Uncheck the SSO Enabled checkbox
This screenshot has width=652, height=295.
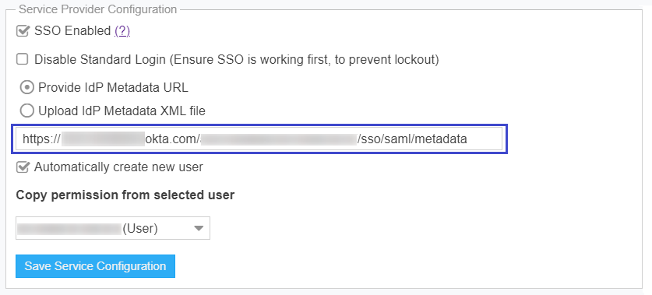23,31
